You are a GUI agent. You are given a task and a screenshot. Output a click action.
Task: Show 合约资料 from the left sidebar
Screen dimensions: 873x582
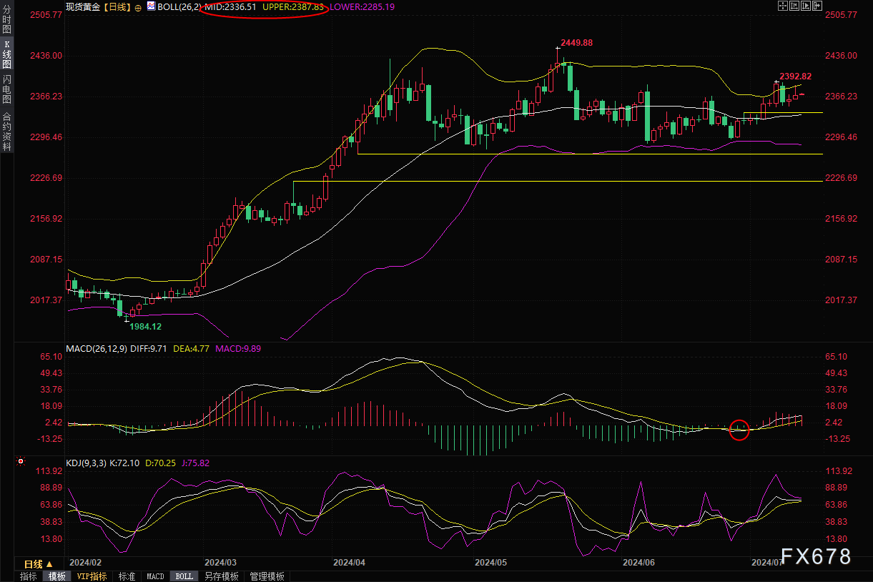(6, 131)
